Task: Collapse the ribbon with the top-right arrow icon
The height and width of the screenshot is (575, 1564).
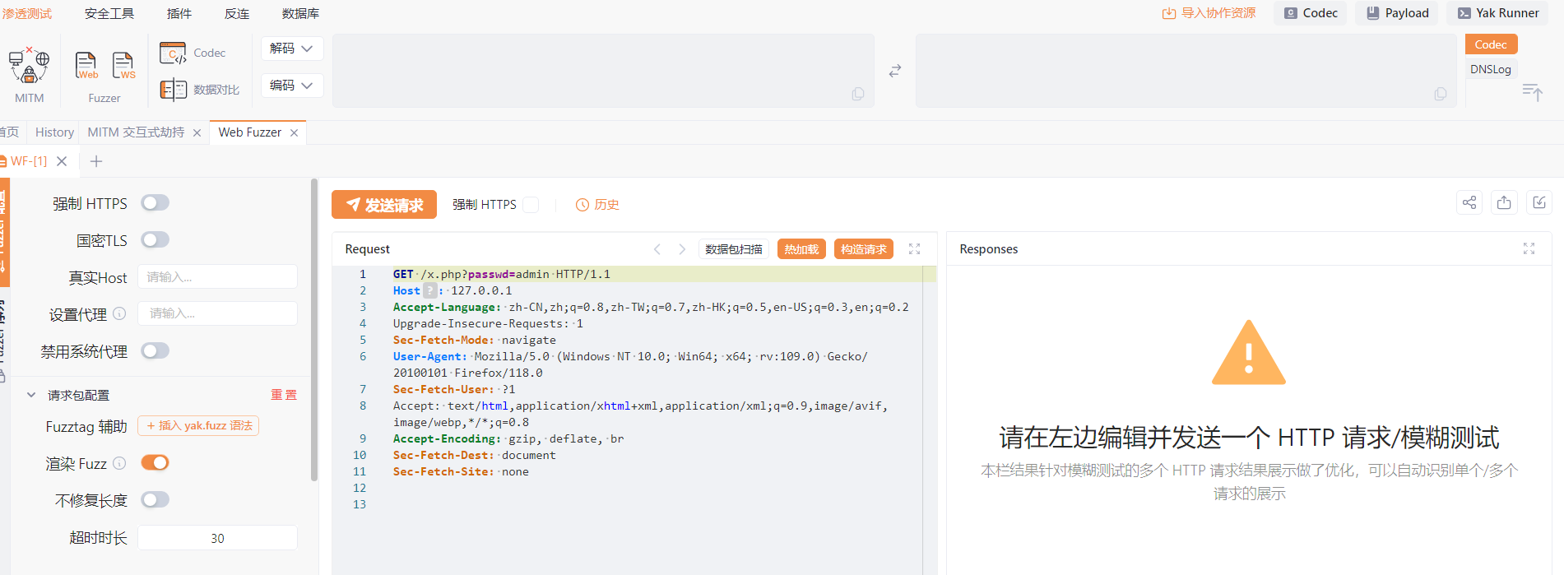Action: click(1532, 91)
